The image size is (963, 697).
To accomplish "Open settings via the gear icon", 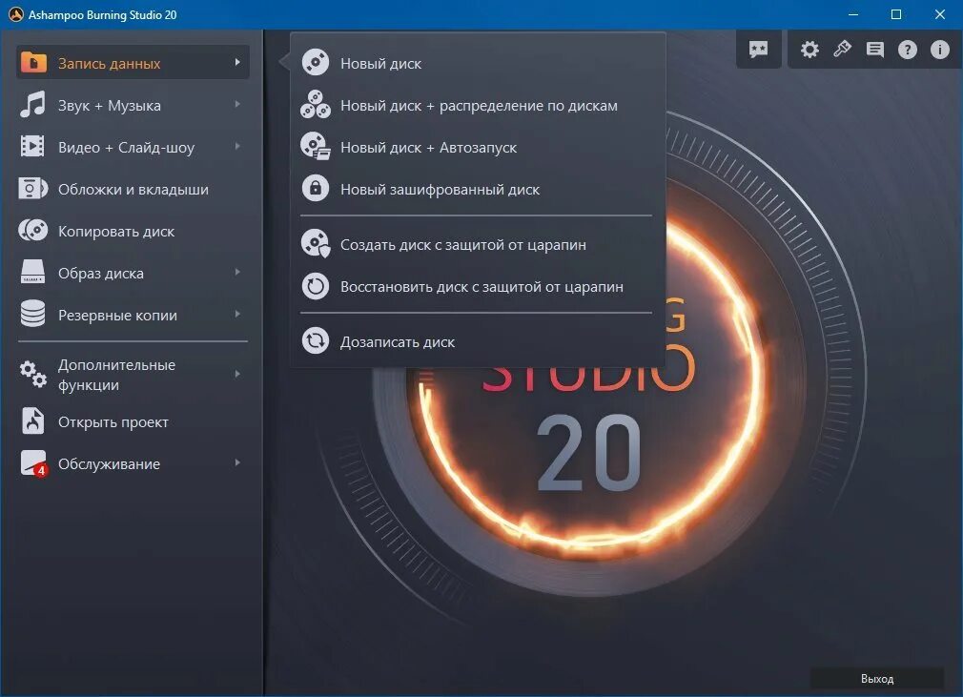I will tap(809, 50).
